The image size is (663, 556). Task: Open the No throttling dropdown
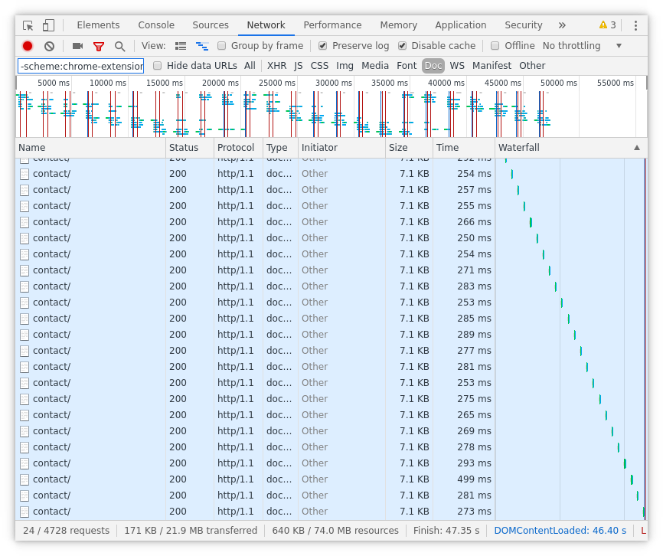pyautogui.click(x=582, y=46)
